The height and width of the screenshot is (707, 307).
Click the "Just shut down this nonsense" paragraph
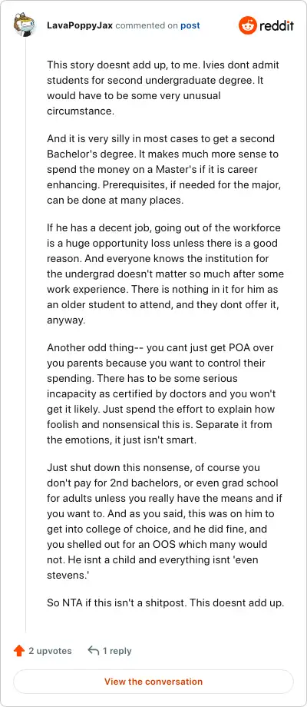click(164, 522)
